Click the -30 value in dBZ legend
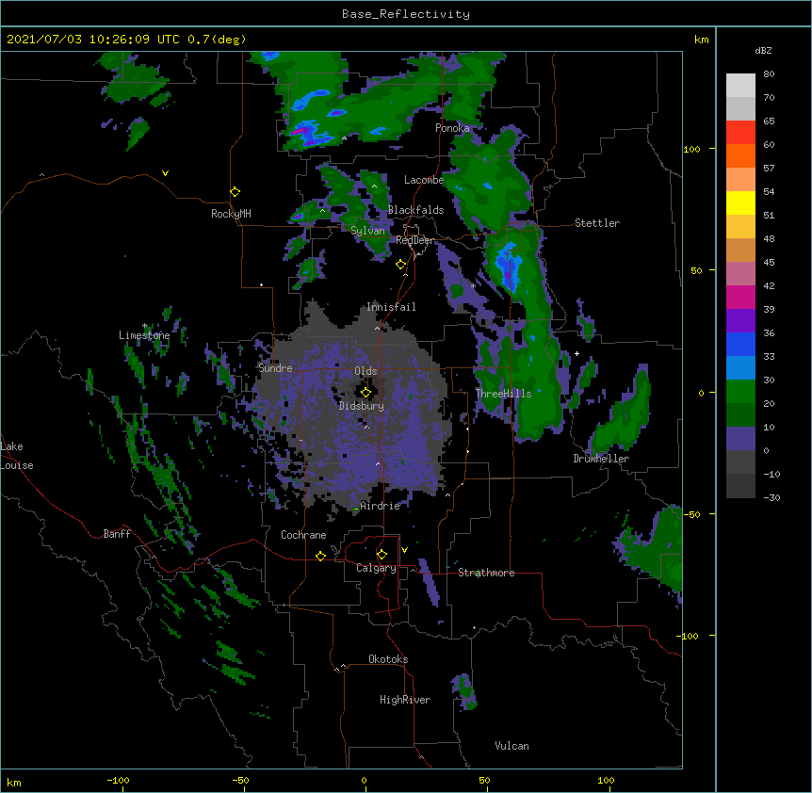 771,497
